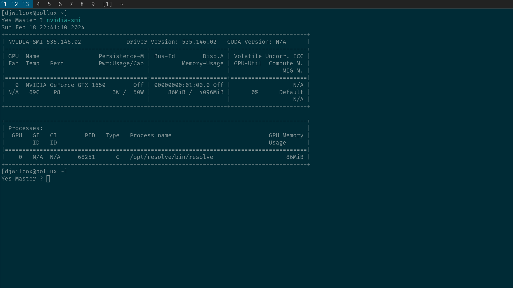This screenshot has height=288, width=513.
Task: Click the Persistence-M column header
Action: pos(121,56)
